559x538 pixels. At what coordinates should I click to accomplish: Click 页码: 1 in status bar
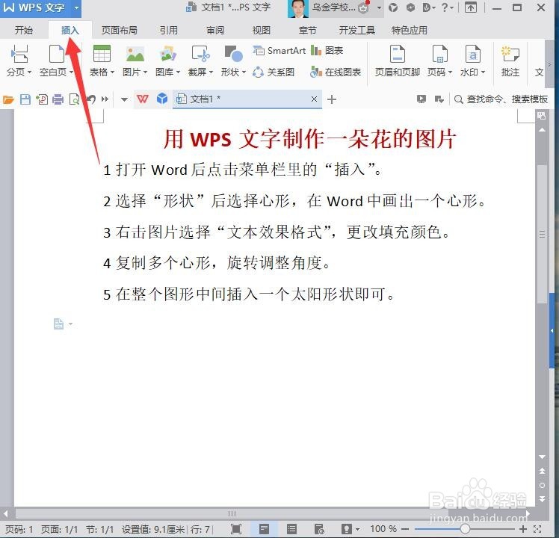click(19, 529)
